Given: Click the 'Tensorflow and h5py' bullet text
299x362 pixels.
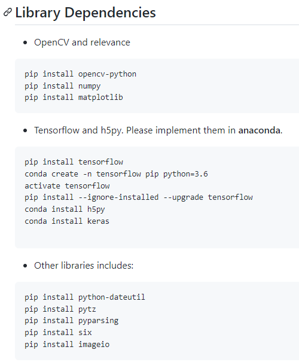Looking at the screenshot, I should tap(79, 130).
